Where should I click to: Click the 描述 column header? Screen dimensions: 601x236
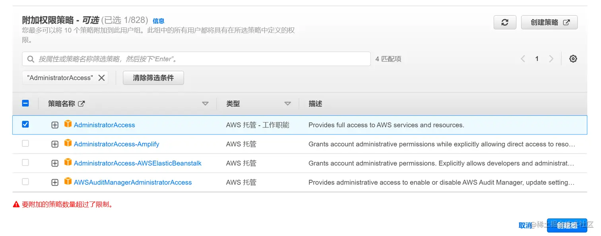315,104
